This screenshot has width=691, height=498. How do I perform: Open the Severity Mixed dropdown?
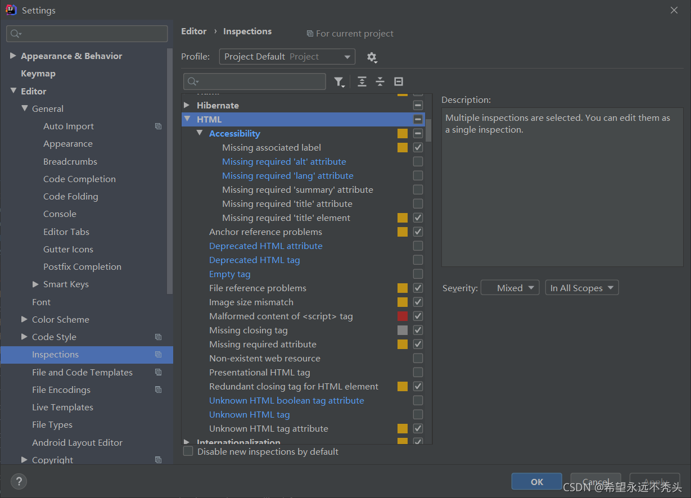tap(510, 288)
